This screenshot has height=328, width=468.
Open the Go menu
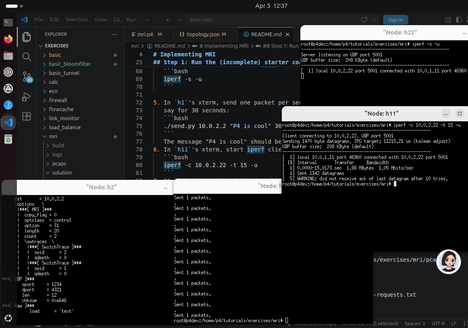(x=117, y=19)
